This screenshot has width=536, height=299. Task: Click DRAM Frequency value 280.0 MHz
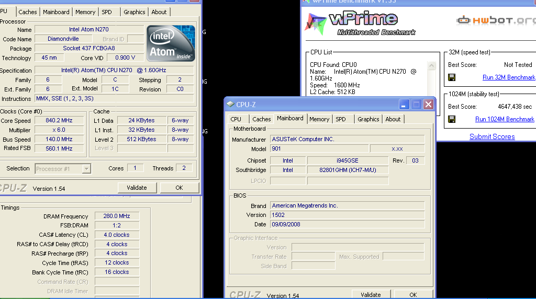coord(117,216)
